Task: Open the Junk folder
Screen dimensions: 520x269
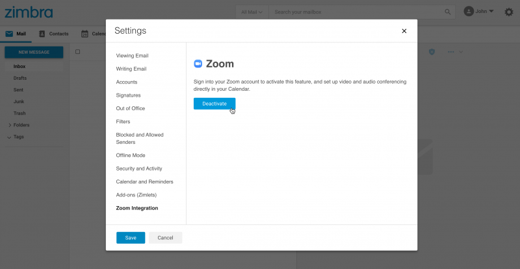Action: 19,102
